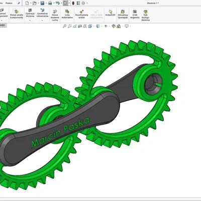Click Aktualizuj Speedpak
Screen dimensions: 201x201
[123, 14]
